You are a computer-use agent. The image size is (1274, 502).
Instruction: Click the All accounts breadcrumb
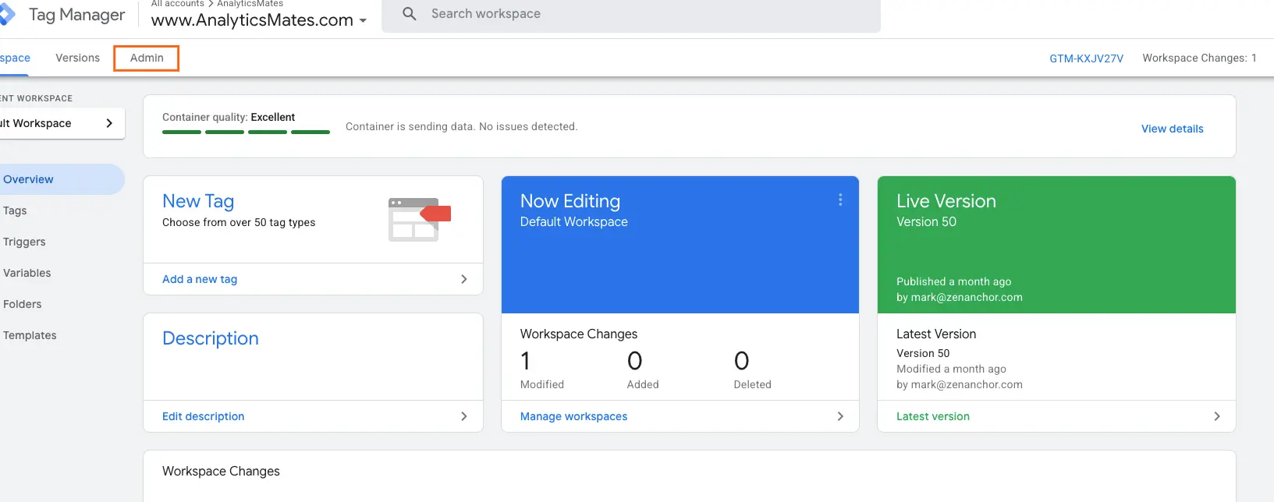click(177, 4)
